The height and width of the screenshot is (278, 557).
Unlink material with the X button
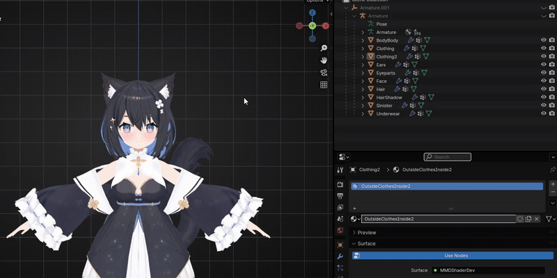pos(537,219)
